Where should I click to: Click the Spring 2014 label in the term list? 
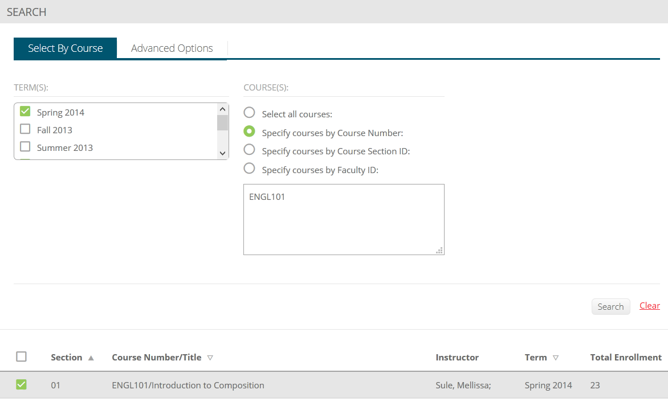[x=60, y=113]
